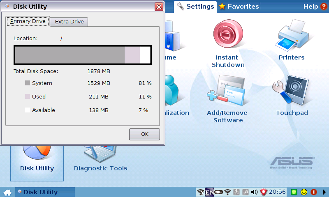
Task: Open the Instant Shutdown icon
Action: 228,34
